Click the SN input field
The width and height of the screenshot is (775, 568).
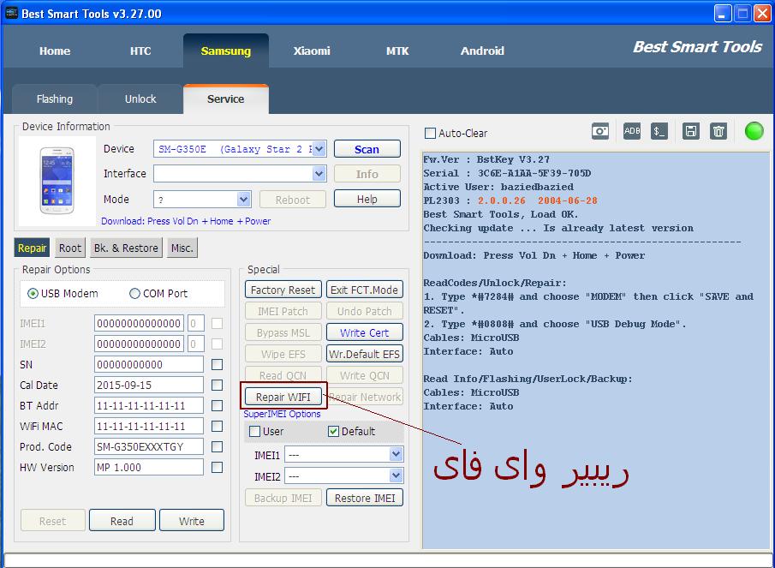149,364
